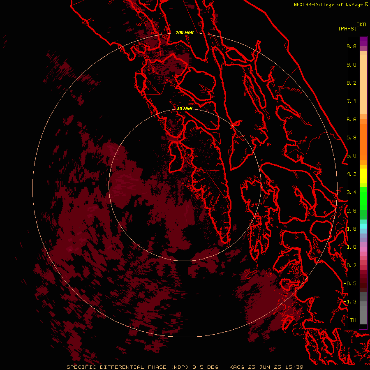Click the 3.4 legend value

[x=351, y=192]
